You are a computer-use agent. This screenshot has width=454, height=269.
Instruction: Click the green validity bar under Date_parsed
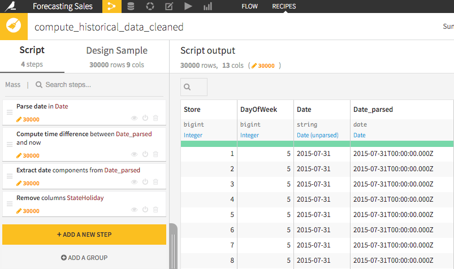(x=401, y=144)
